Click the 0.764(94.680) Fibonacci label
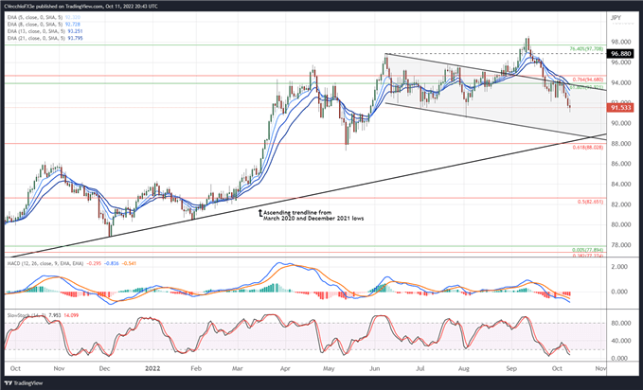Viewport: 643px width, 390px height. click(x=588, y=80)
